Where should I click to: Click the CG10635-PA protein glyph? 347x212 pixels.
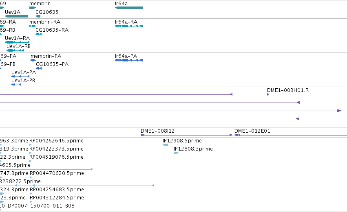coord(39,68)
